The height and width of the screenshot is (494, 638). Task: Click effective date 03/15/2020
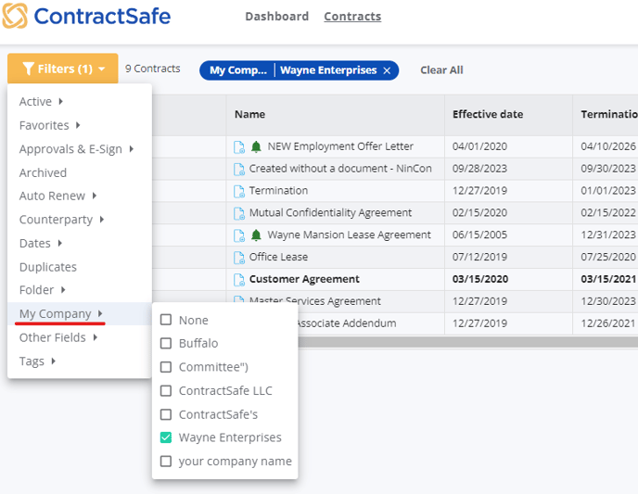click(x=480, y=279)
